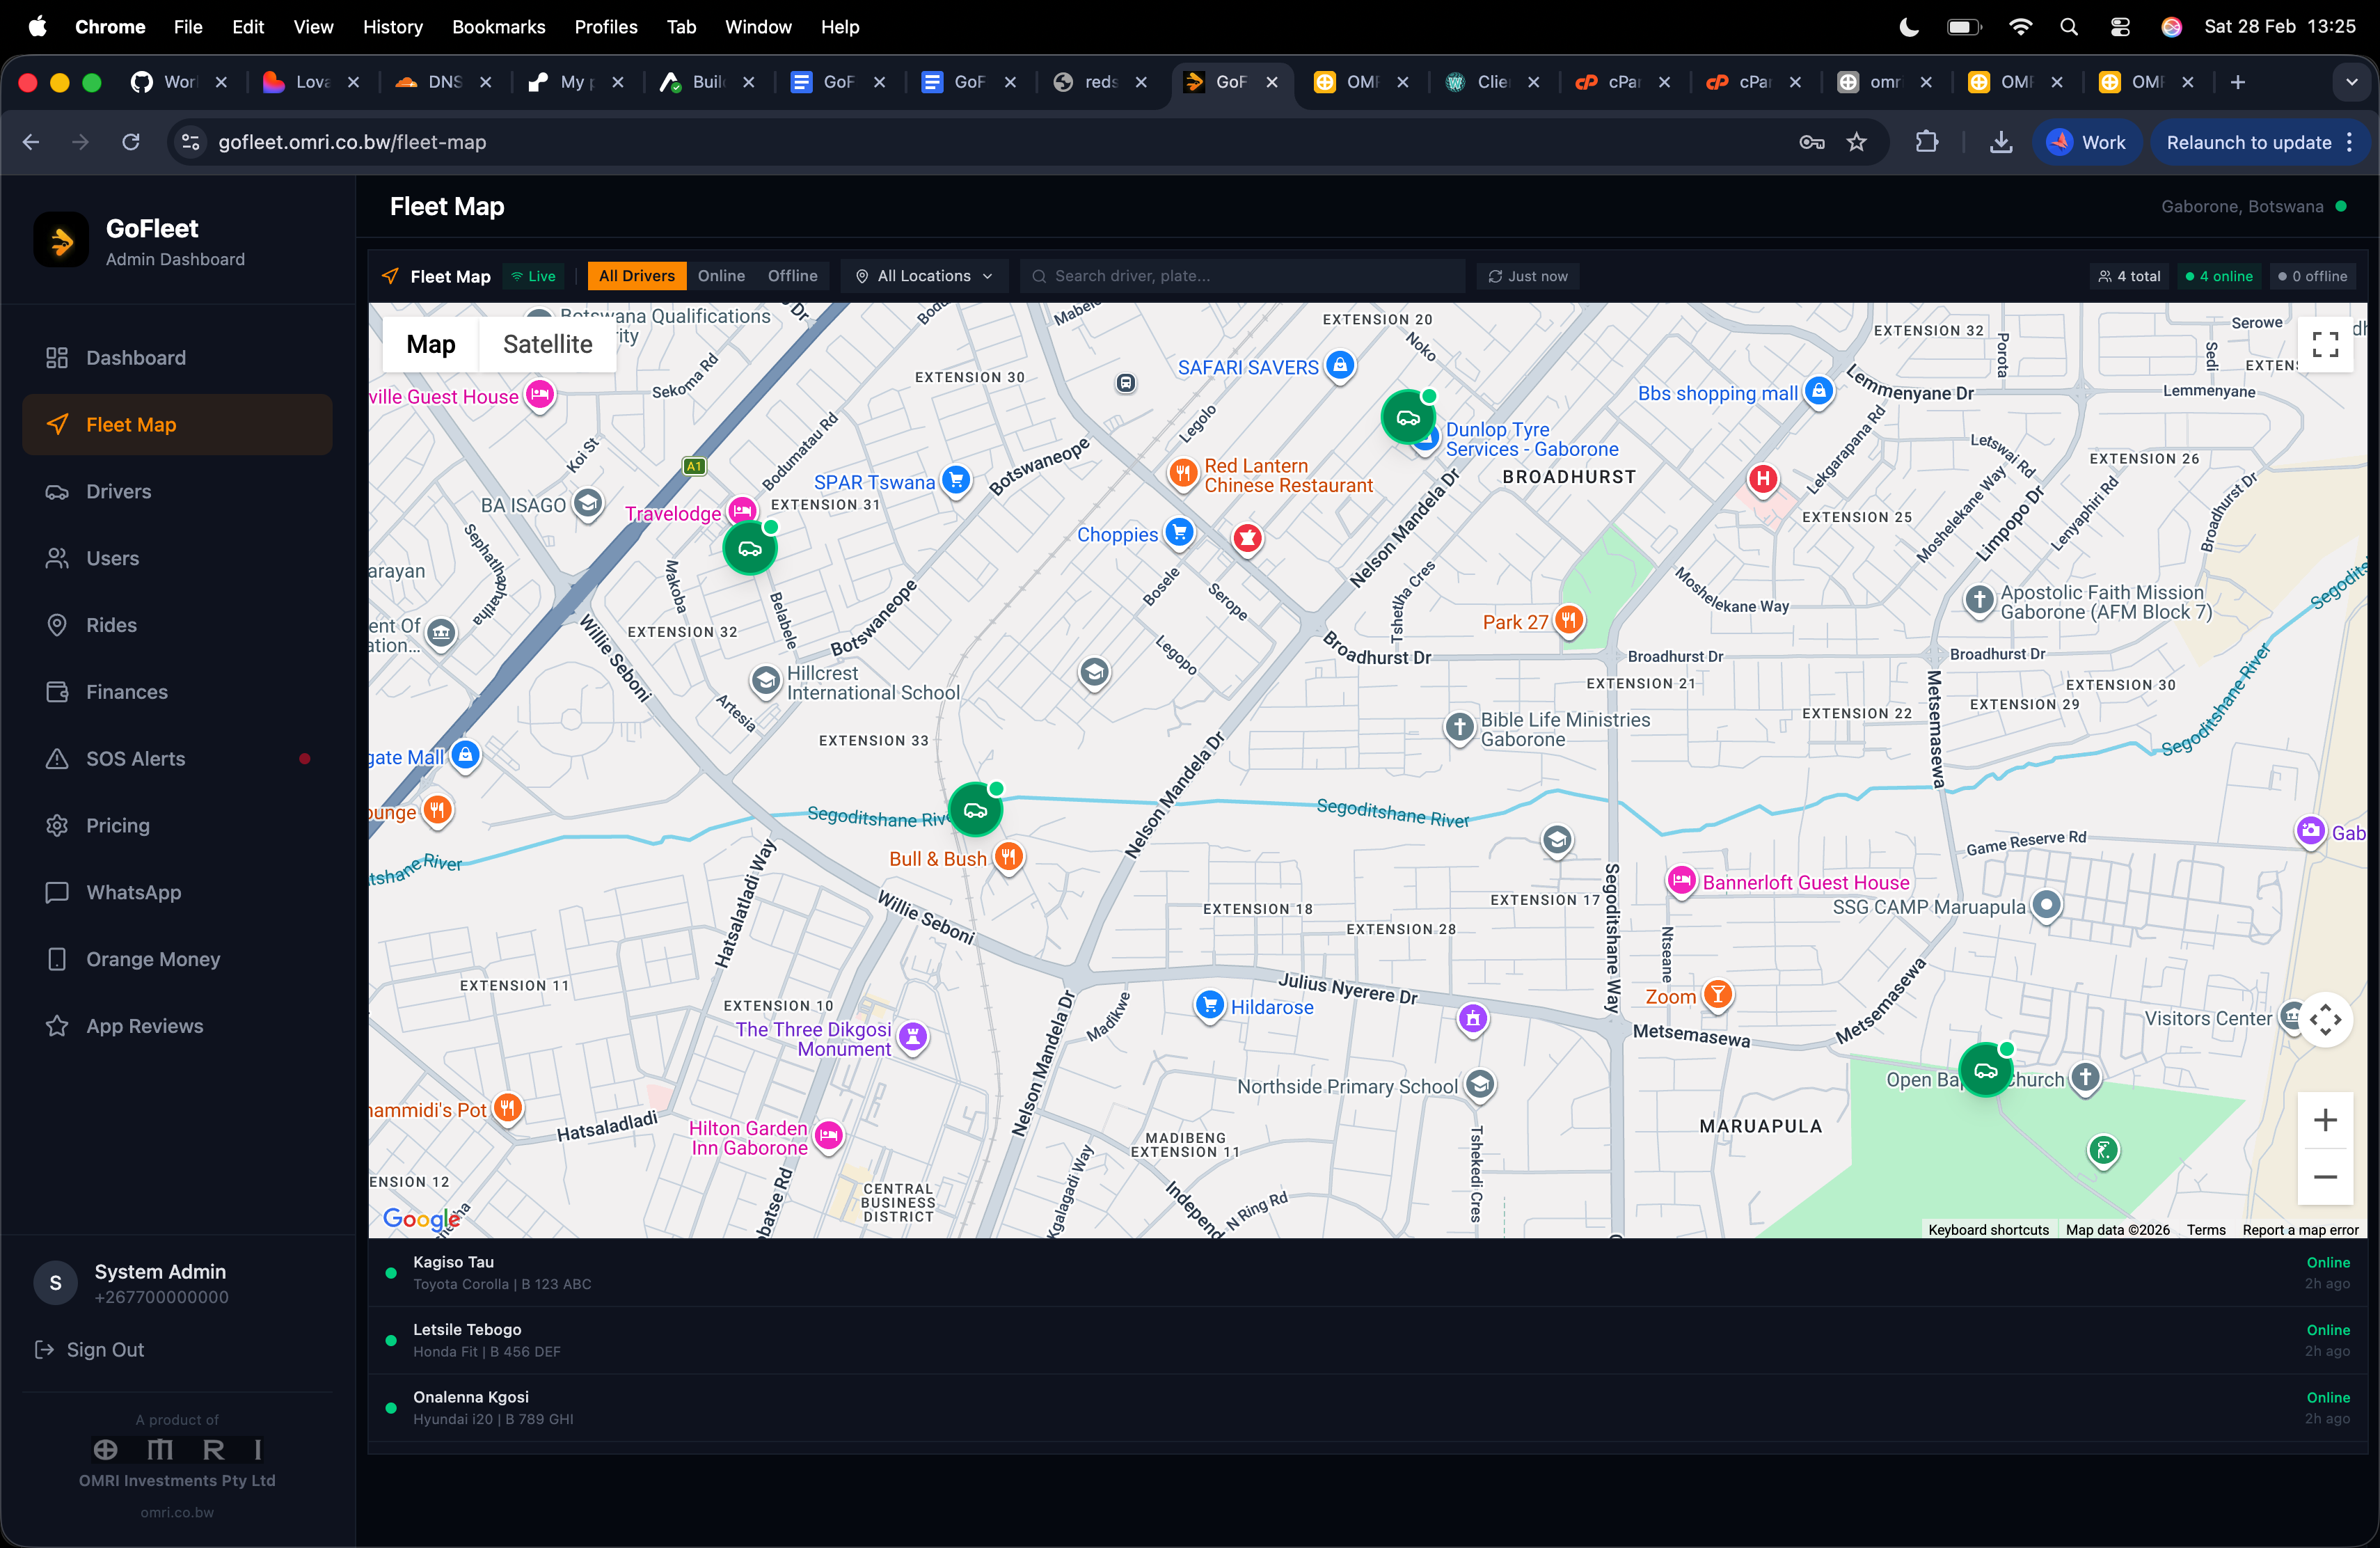The width and height of the screenshot is (2380, 1548).
Task: Open a new browser tab
Action: pos(2238,82)
